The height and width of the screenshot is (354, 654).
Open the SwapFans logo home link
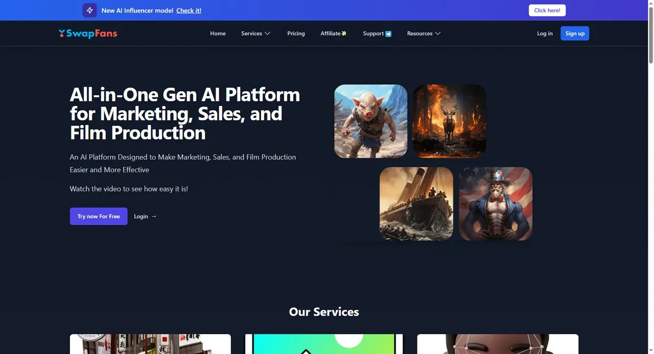(x=88, y=34)
